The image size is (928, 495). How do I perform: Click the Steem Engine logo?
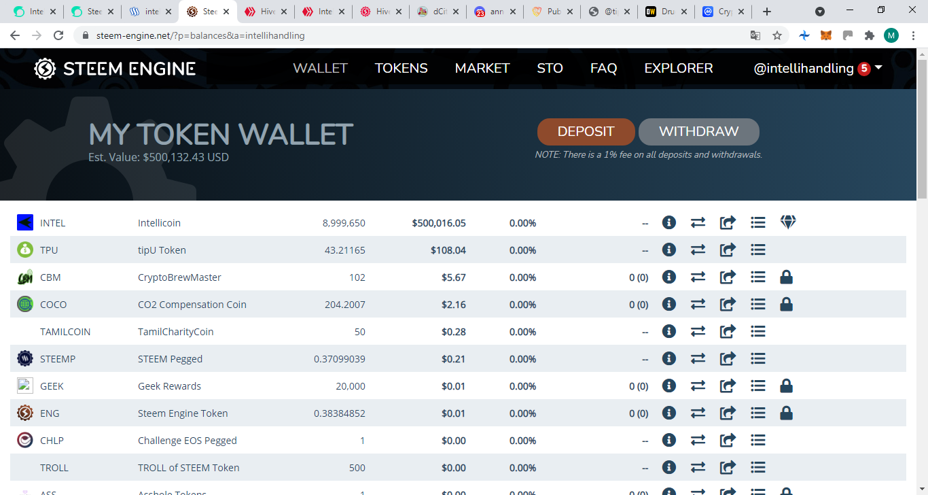point(115,68)
